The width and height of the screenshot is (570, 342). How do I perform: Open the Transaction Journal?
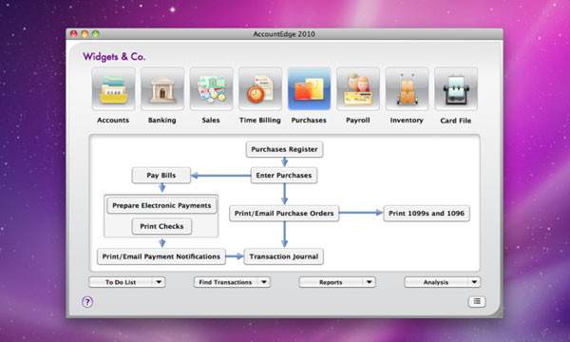point(284,256)
